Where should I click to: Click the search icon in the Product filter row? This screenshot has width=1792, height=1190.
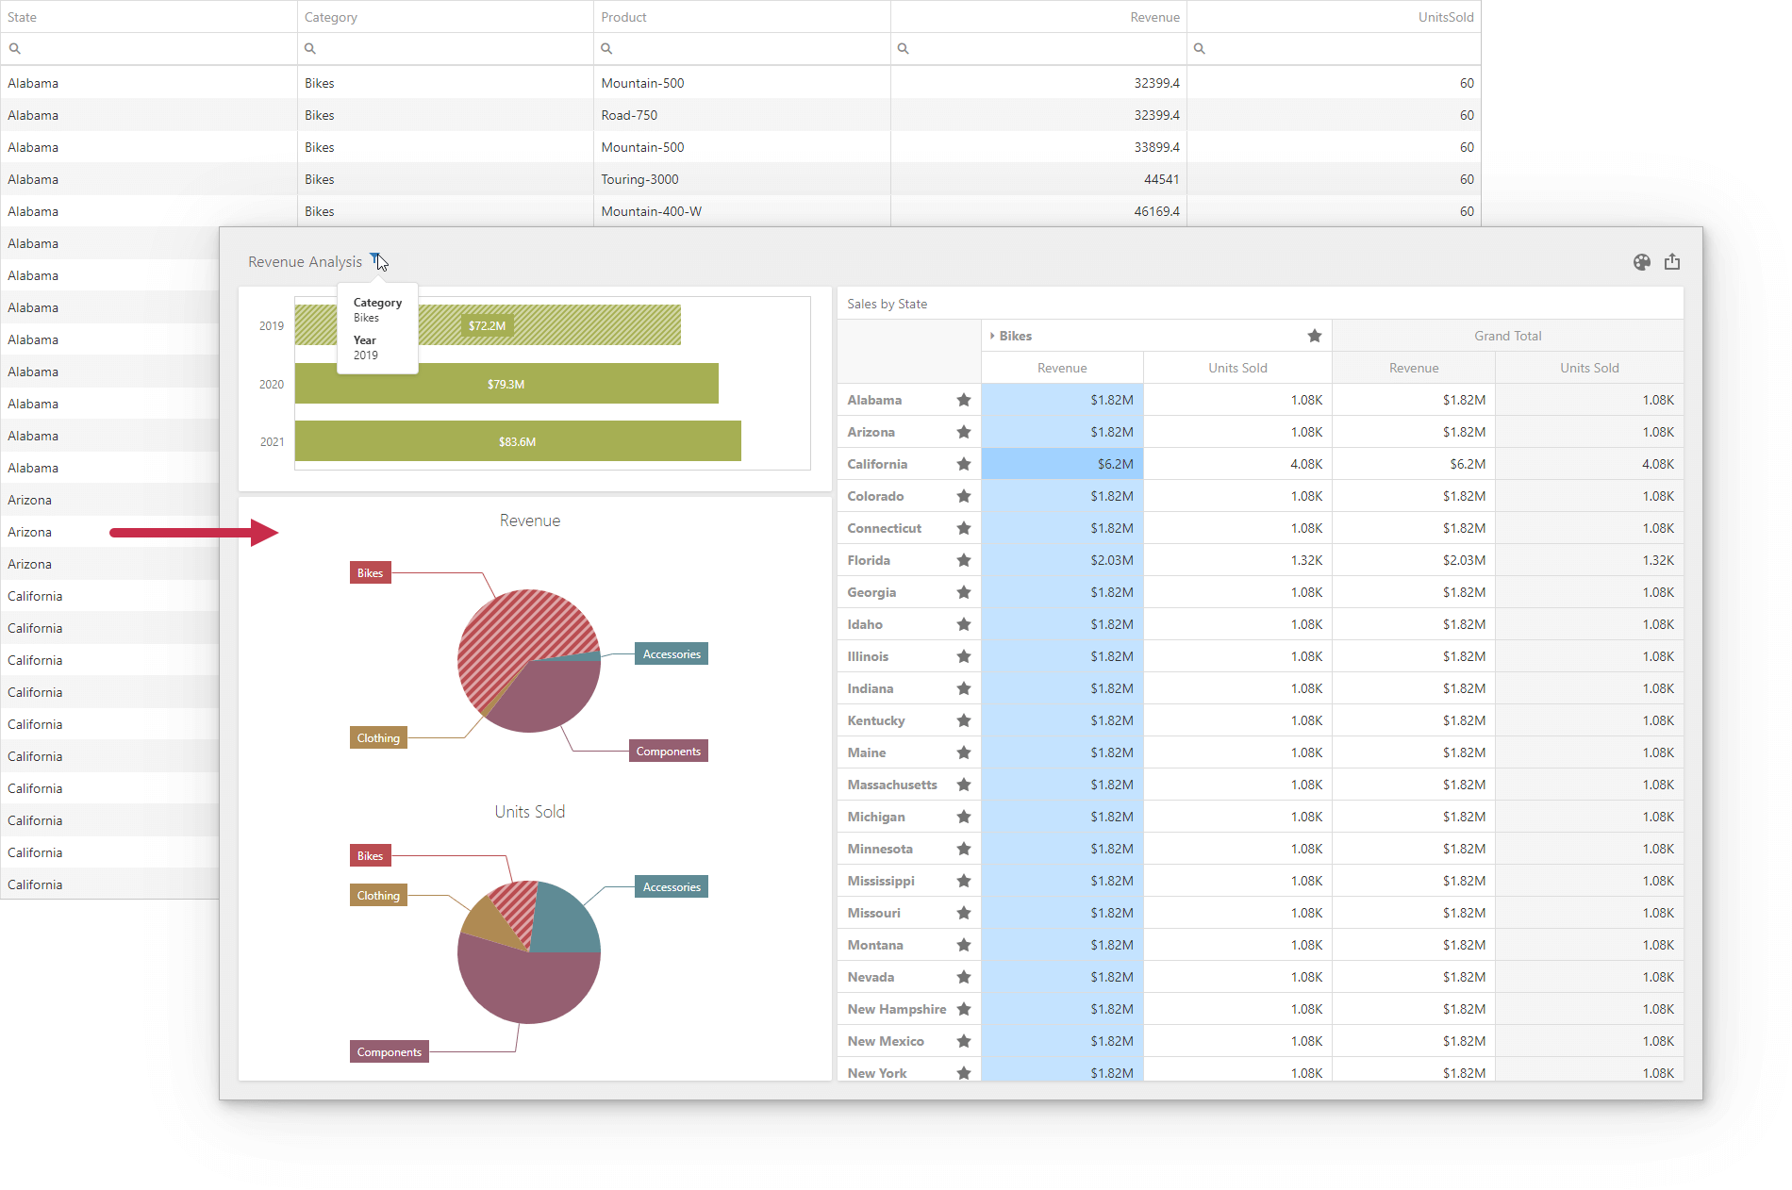pyautogui.click(x=606, y=48)
